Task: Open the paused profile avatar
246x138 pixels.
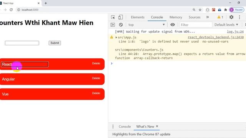Action: [236, 10]
